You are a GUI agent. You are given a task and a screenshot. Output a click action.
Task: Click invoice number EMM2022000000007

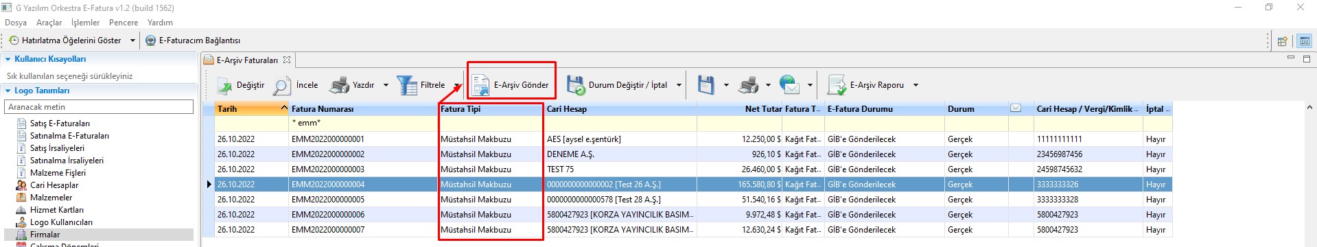coord(328,230)
